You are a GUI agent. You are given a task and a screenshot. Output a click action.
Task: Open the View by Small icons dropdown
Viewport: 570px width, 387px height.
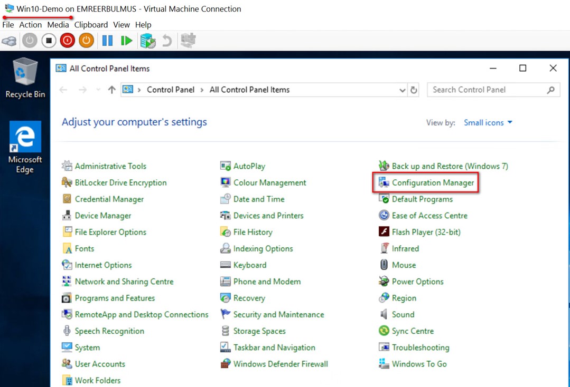pyautogui.click(x=488, y=123)
